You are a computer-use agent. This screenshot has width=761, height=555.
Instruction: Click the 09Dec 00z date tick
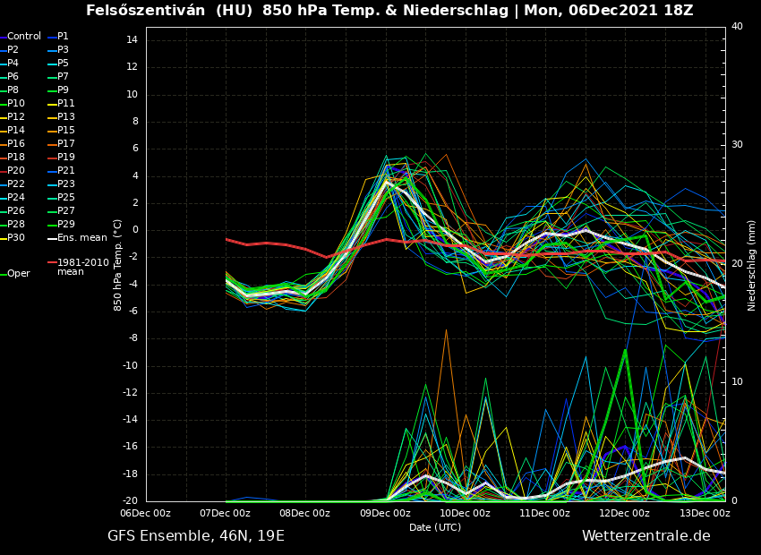click(385, 513)
